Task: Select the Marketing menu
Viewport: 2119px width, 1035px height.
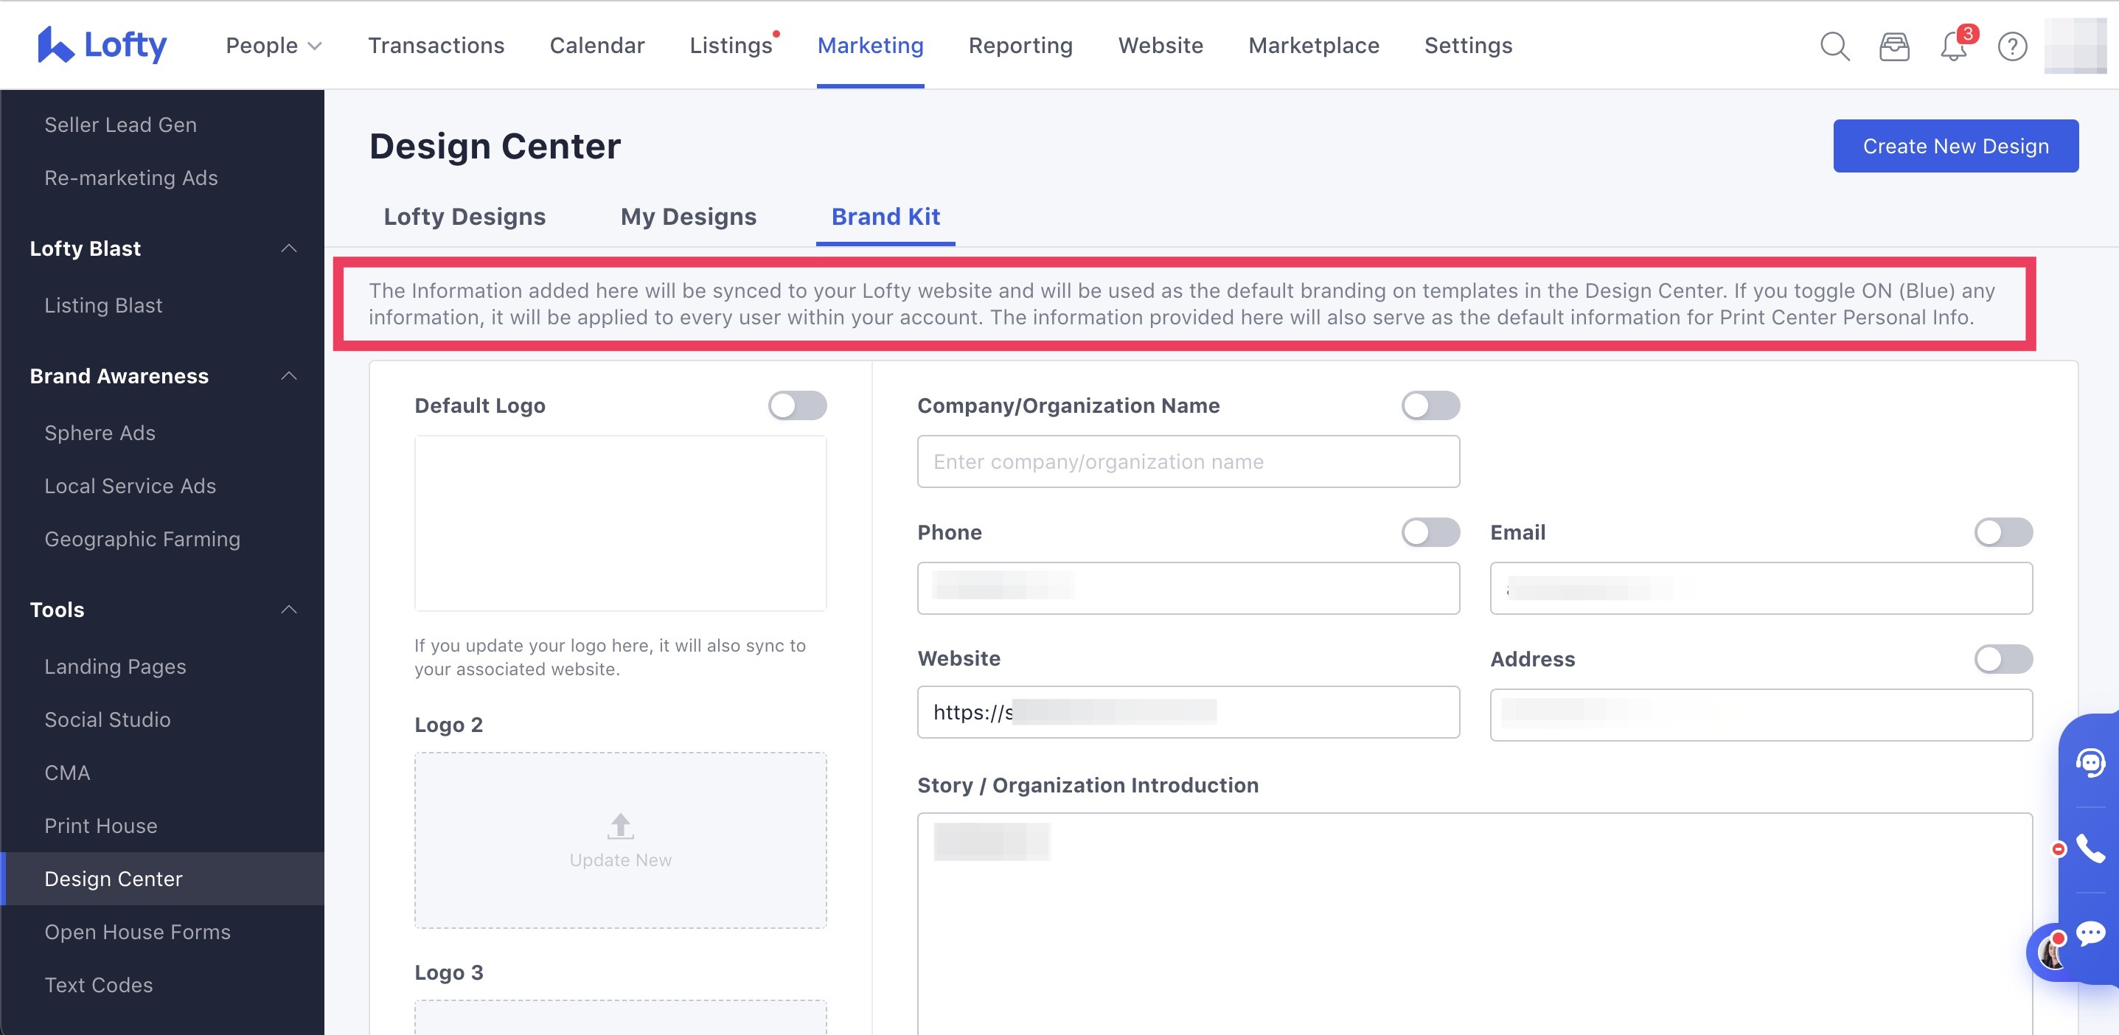Action: (870, 45)
